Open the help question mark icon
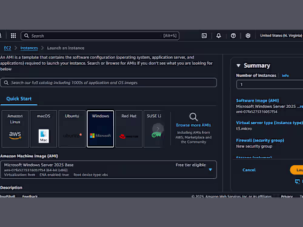Screen dimensions: 303x227 (x=233, y=36)
